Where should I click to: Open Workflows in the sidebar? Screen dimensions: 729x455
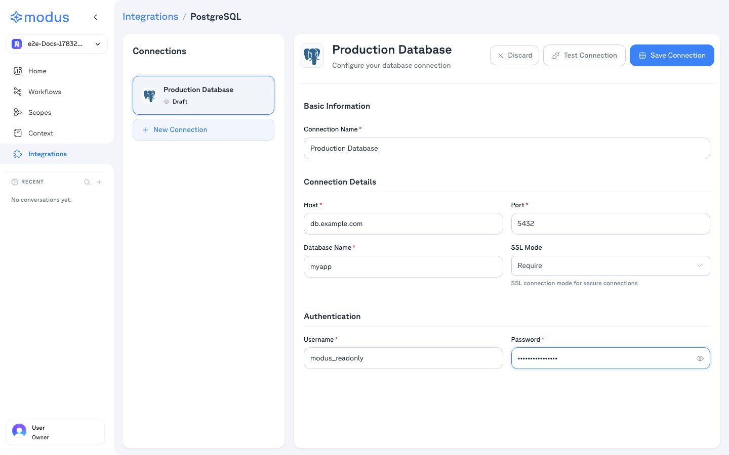[x=57, y=92]
